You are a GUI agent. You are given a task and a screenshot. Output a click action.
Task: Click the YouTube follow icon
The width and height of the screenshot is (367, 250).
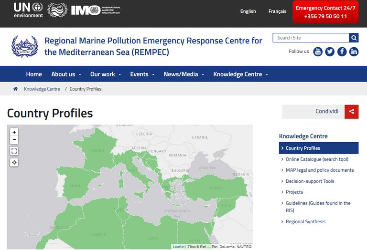[318, 52]
